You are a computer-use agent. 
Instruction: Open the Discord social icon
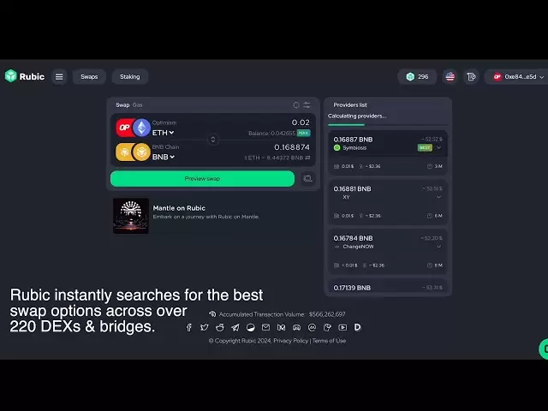point(297,327)
